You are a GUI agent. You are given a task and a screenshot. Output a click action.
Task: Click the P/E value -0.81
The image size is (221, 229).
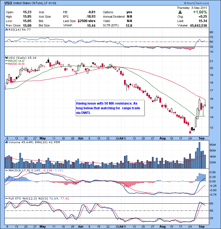(91, 12)
